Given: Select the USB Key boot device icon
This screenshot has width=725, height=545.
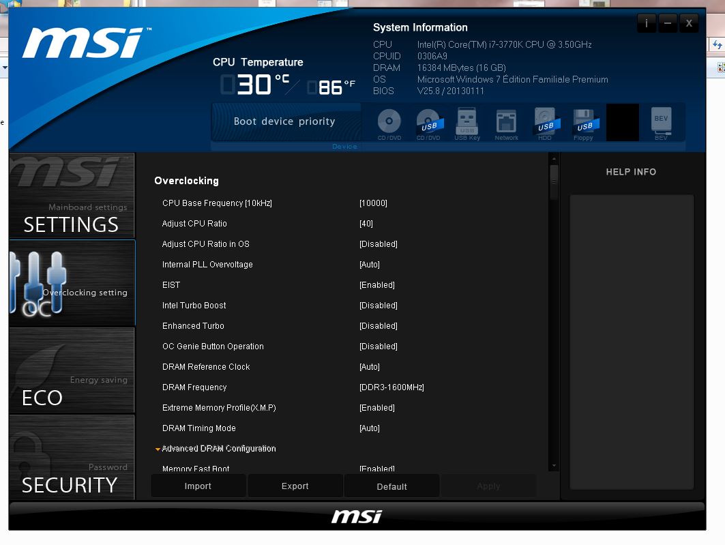Looking at the screenshot, I should (x=467, y=124).
